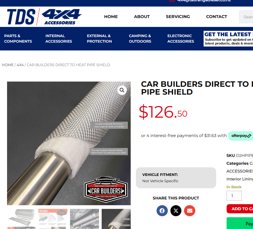
Task: Share product on Facebook
Action: [162, 211]
